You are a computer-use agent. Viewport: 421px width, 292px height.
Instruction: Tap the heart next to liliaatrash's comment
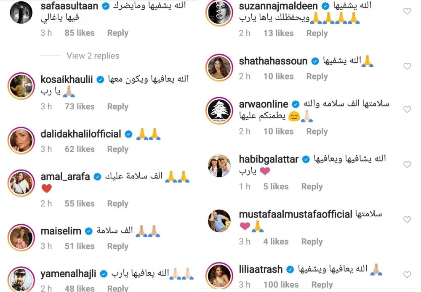click(407, 275)
